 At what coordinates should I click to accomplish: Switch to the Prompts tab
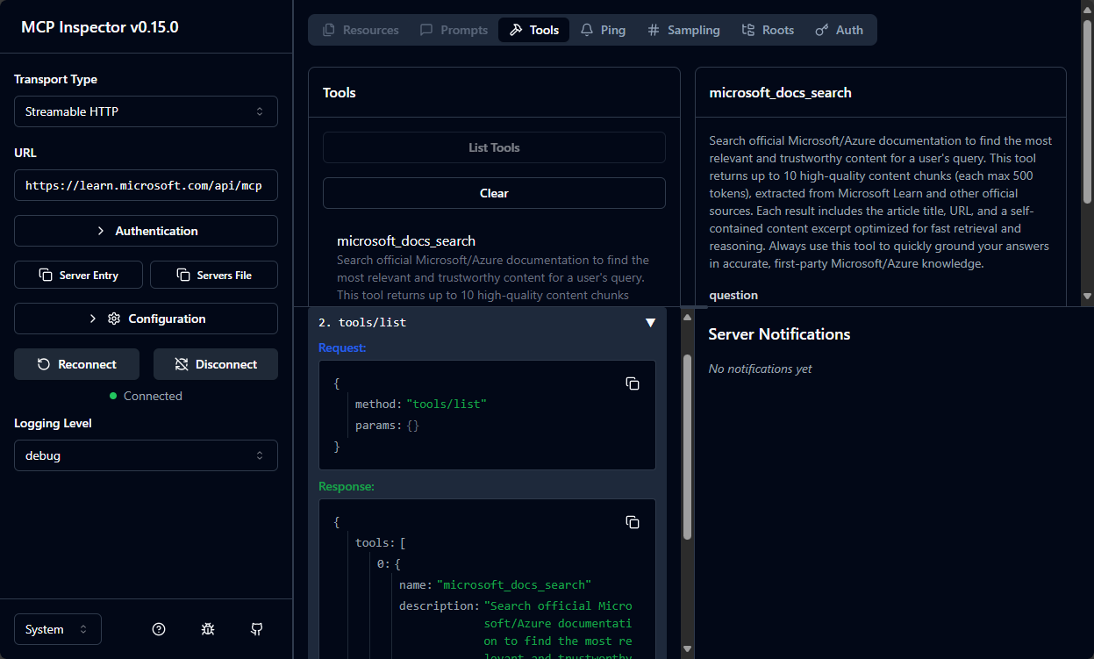pos(454,30)
